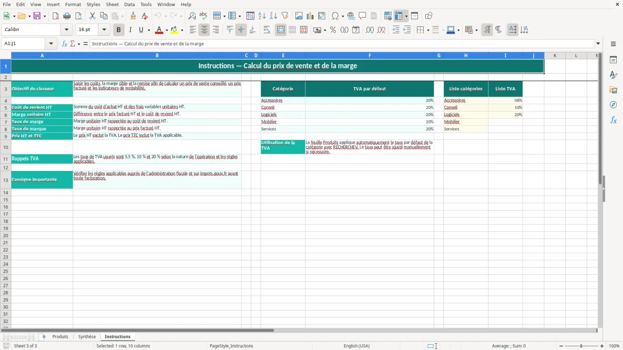The height and width of the screenshot is (350, 623).
Task: Open Define Print Area icon
Action: pos(388,16)
